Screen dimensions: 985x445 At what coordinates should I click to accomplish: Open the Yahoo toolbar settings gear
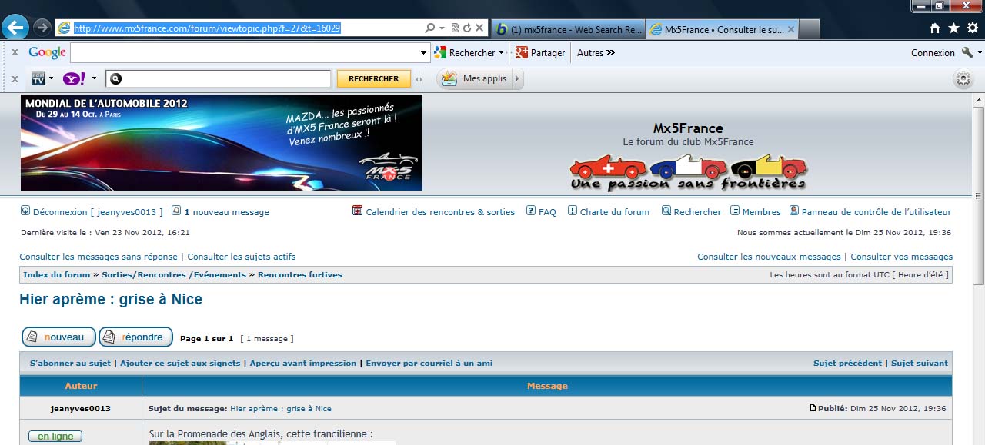963,78
